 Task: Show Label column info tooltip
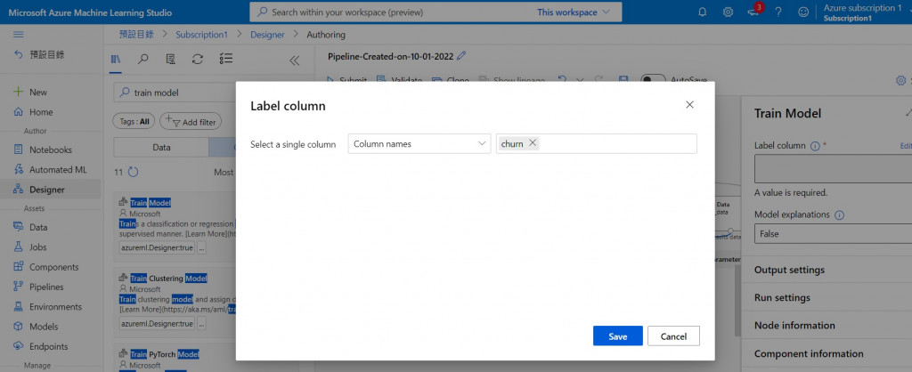[x=815, y=146]
